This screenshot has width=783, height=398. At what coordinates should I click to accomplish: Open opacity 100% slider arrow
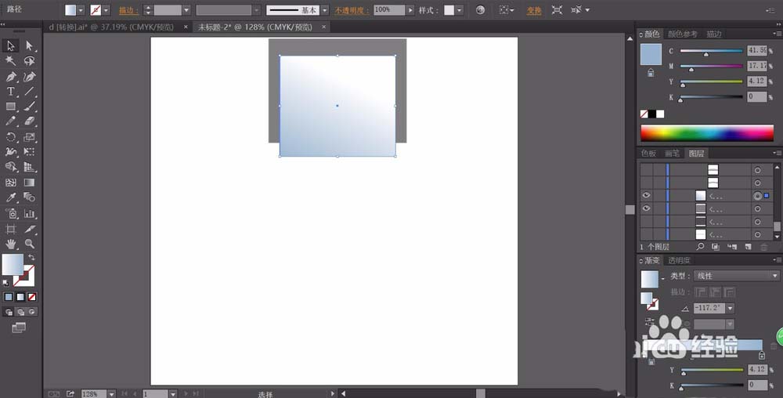click(x=410, y=10)
